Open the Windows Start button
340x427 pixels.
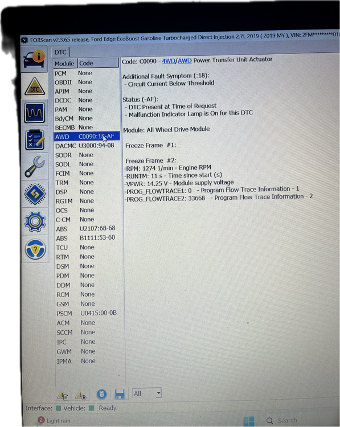pos(249,421)
